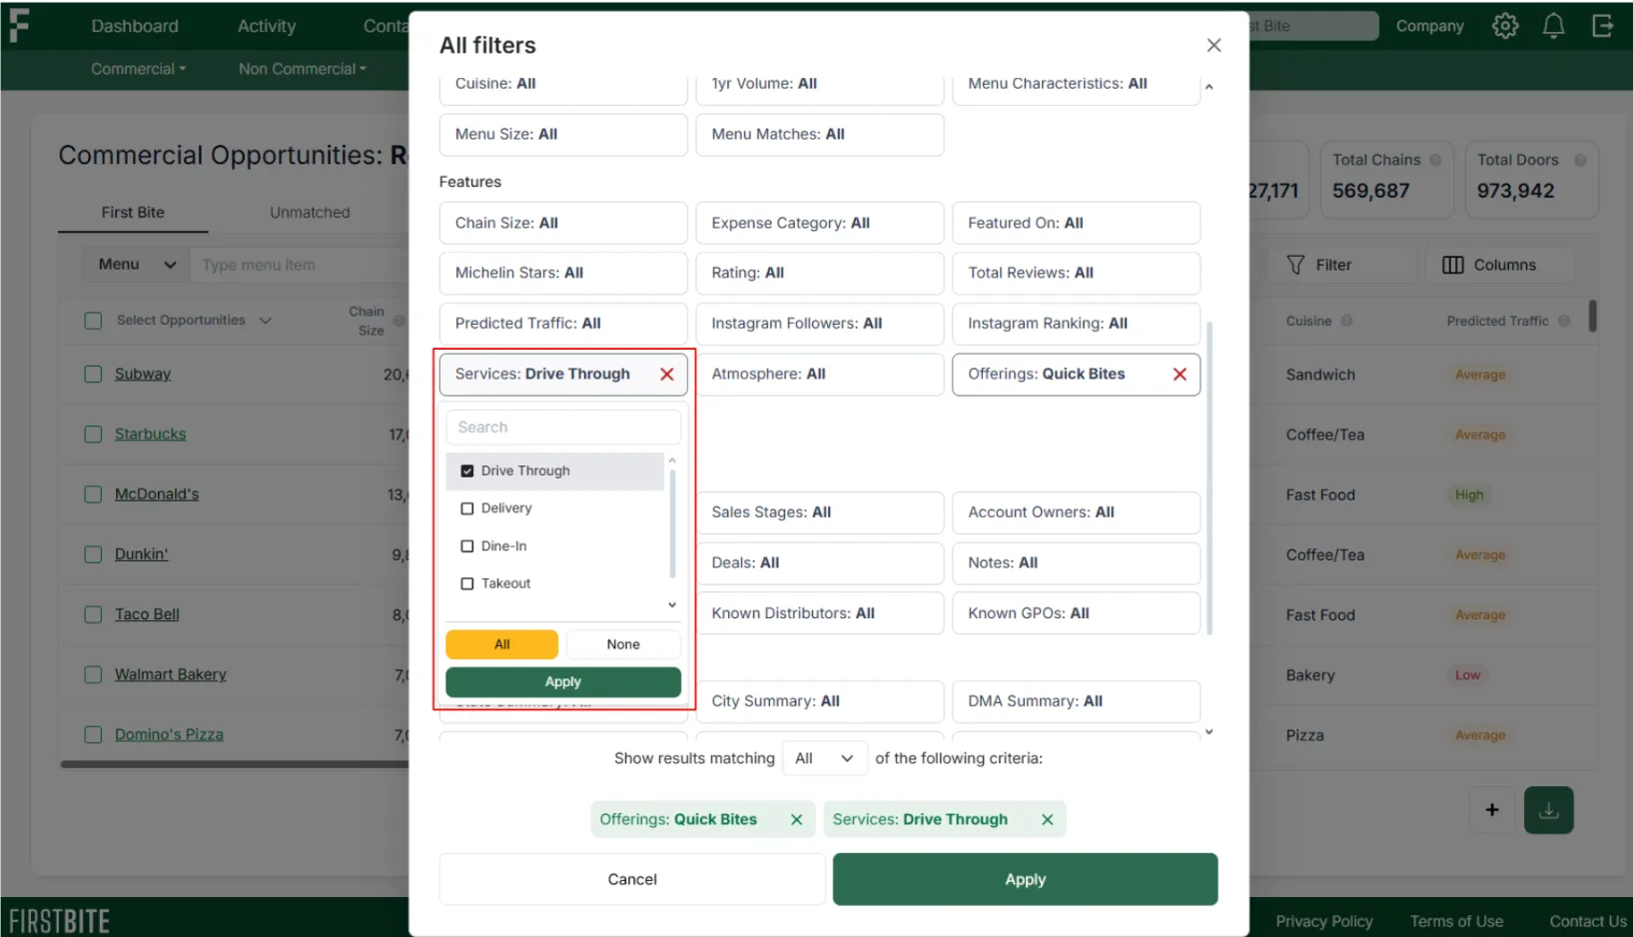
Task: Open the Non Commercial dropdown menu
Action: coord(303,69)
